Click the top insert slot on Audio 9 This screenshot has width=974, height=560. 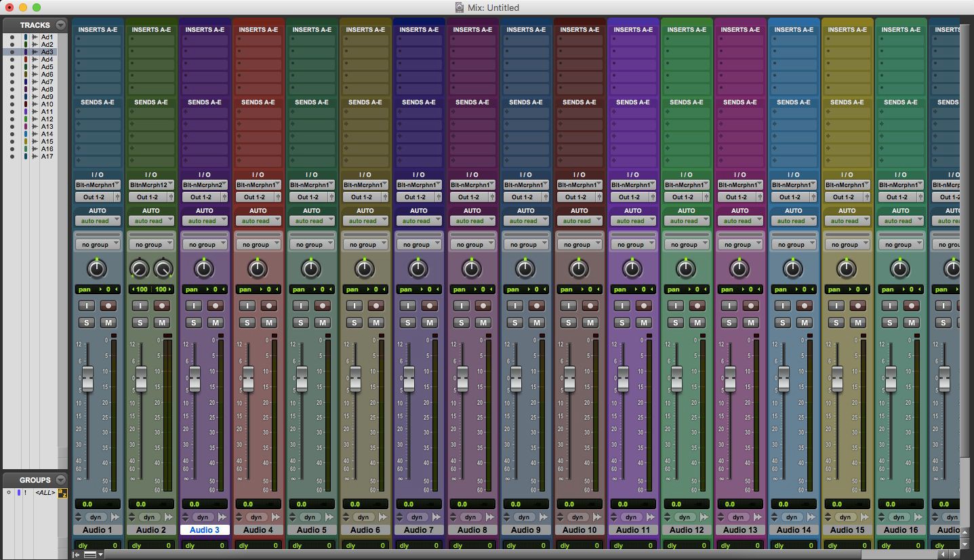point(526,39)
